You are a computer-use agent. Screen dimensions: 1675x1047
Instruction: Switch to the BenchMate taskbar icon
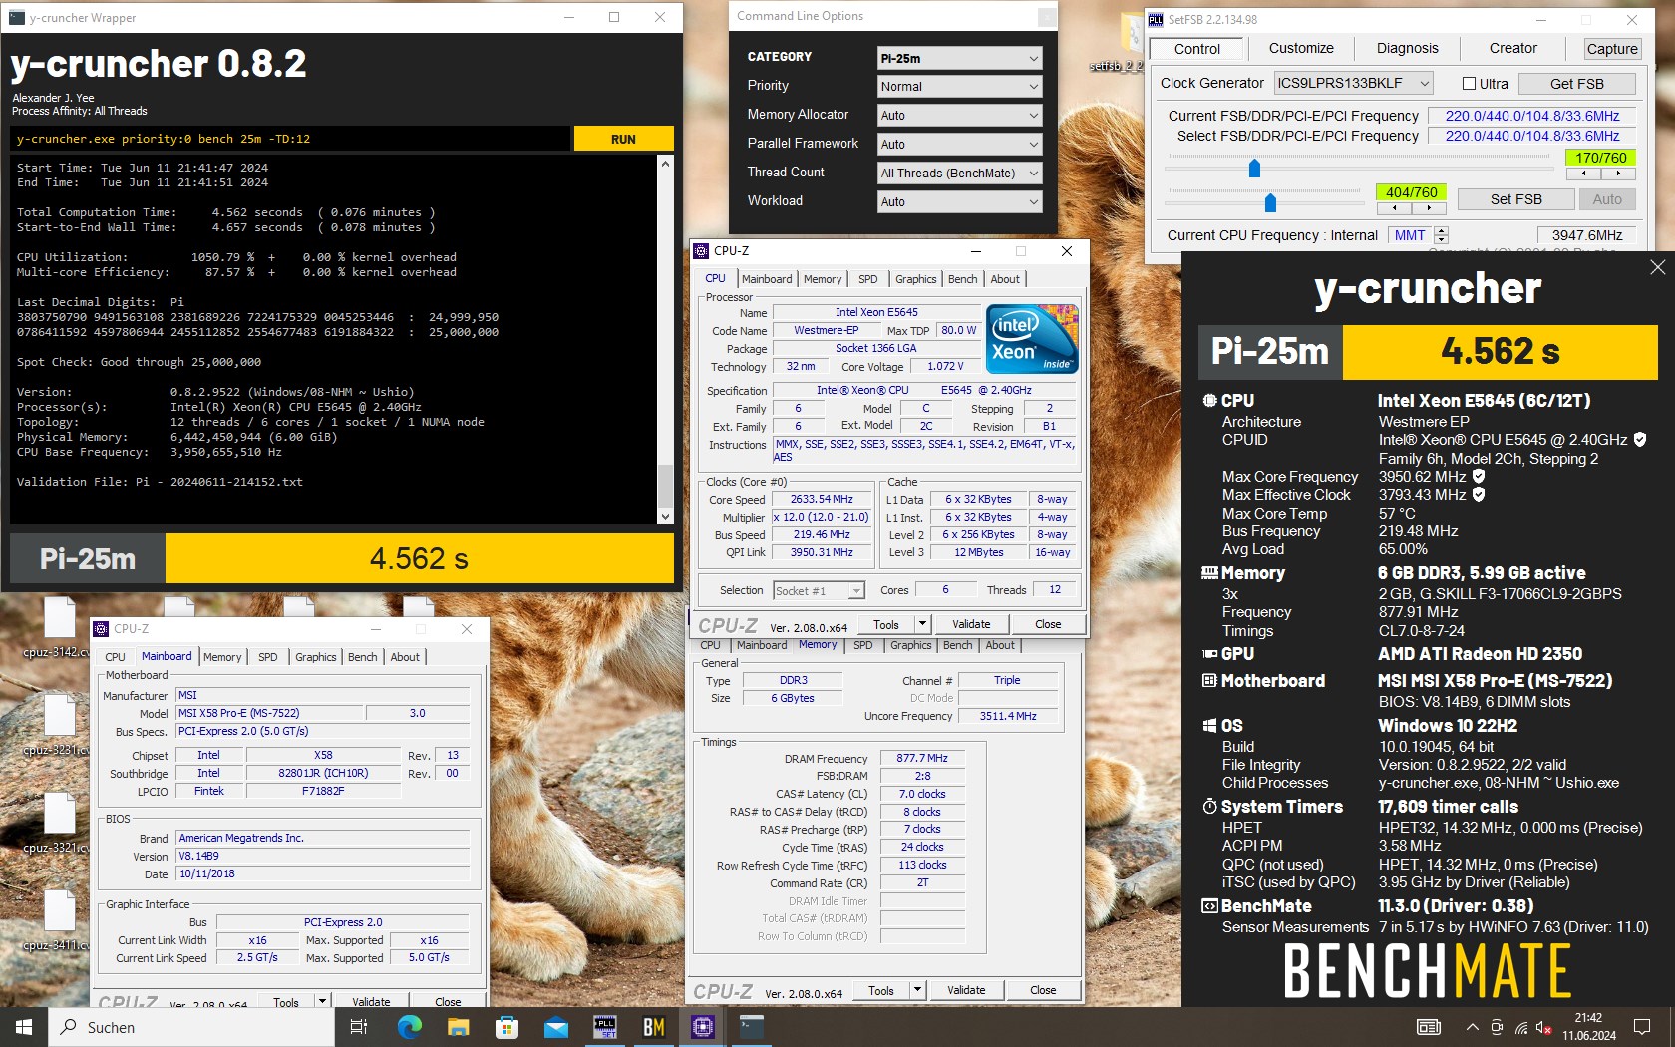(x=653, y=1027)
